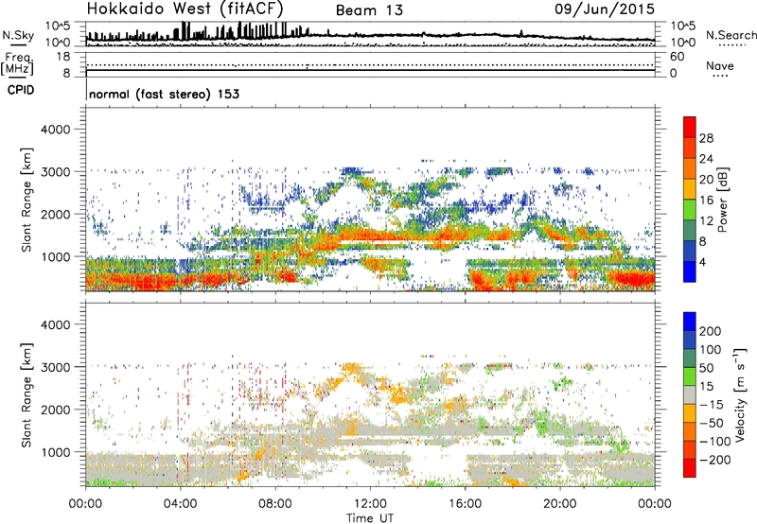
Task: Click the 'Beam 13' label
Action: point(369,10)
